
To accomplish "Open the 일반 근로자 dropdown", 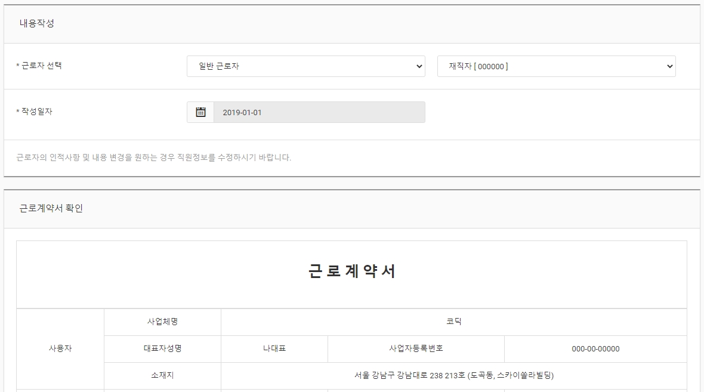I will click(x=305, y=66).
